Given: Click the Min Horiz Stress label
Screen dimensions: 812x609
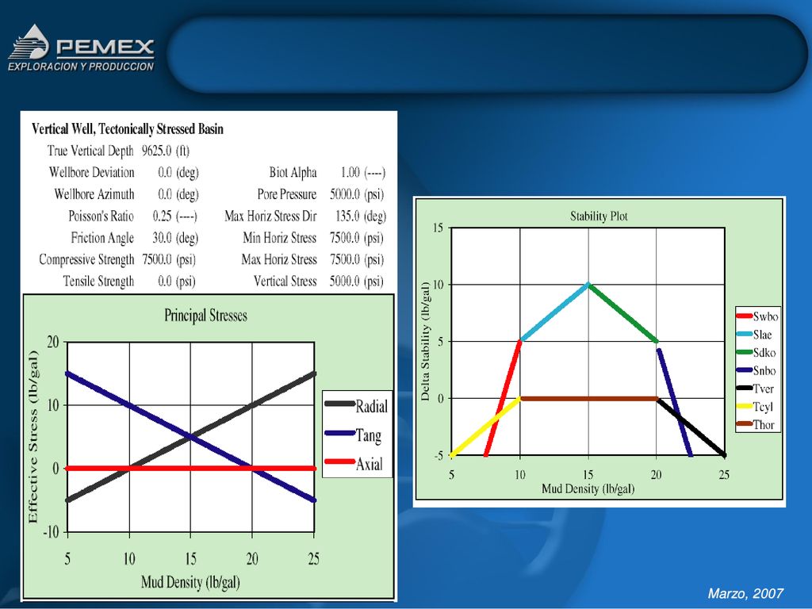Looking at the screenshot, I should [x=280, y=238].
